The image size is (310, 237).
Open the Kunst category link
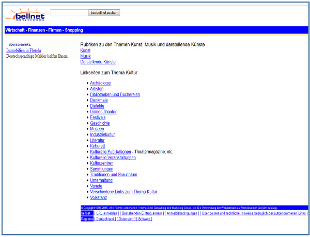pos(85,50)
